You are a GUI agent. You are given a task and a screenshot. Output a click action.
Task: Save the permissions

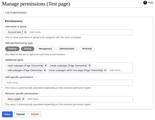[7, 114]
